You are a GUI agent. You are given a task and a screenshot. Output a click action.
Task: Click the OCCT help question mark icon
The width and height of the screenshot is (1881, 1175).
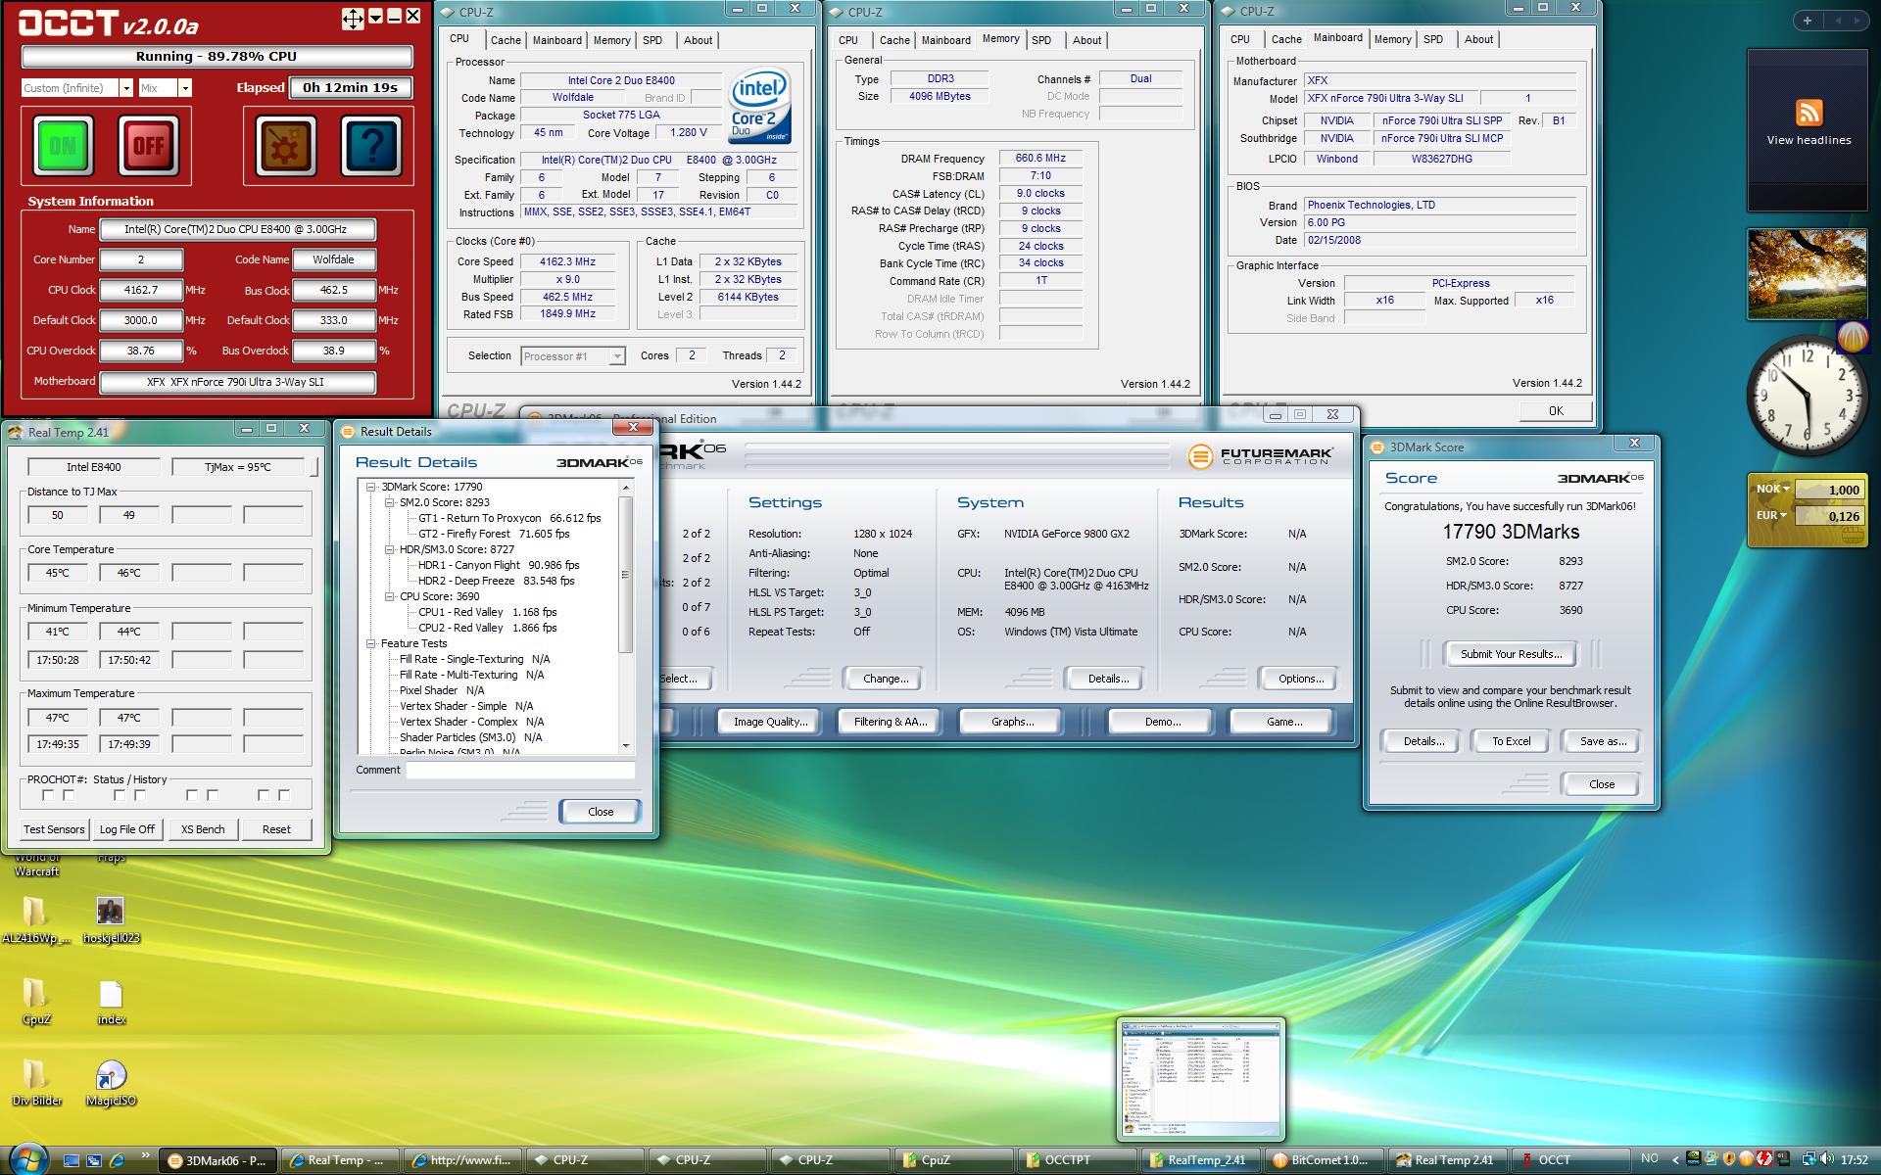point(371,145)
